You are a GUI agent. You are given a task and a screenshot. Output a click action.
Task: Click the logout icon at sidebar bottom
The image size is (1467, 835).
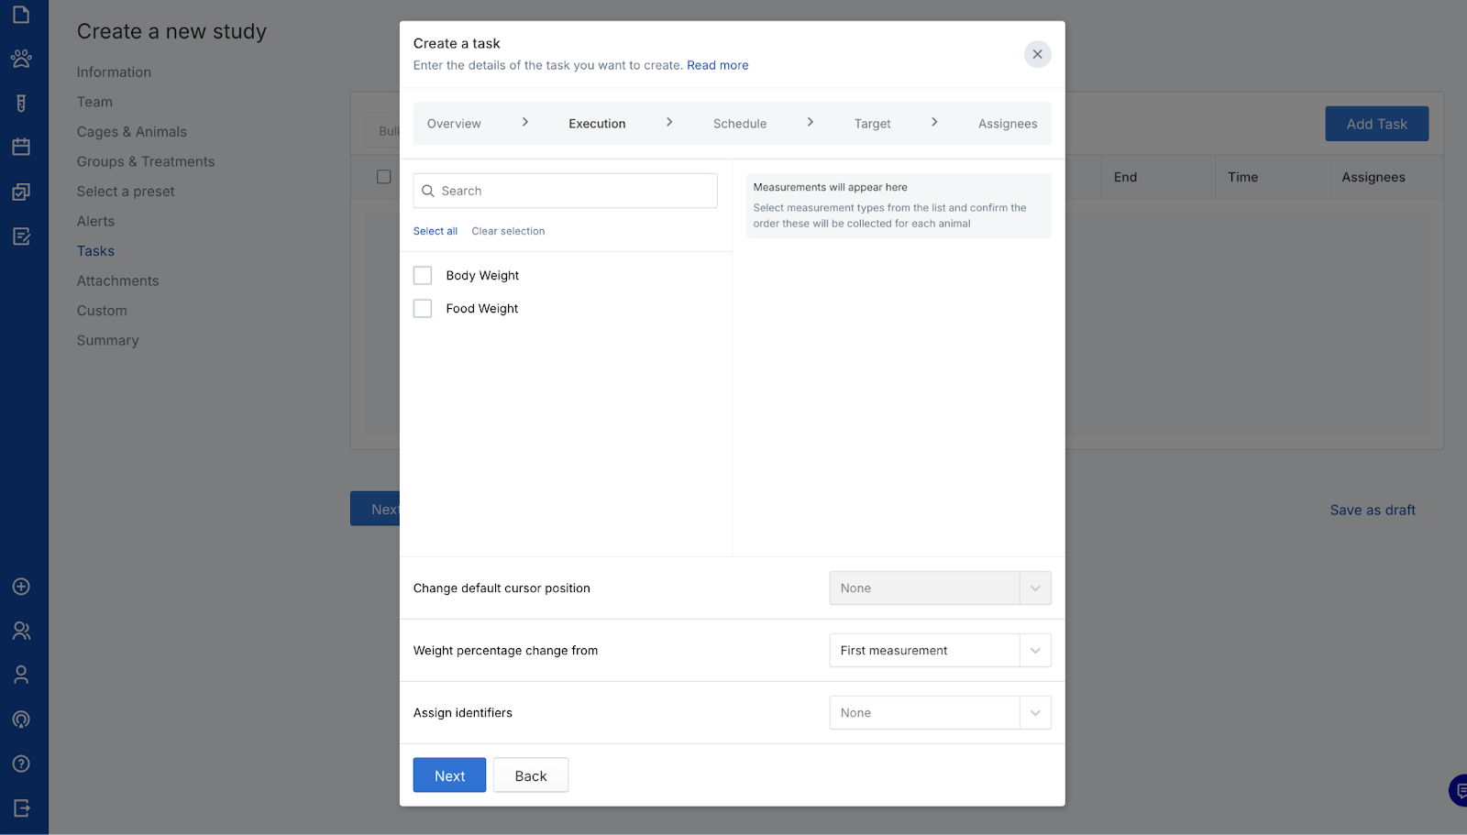click(21, 808)
